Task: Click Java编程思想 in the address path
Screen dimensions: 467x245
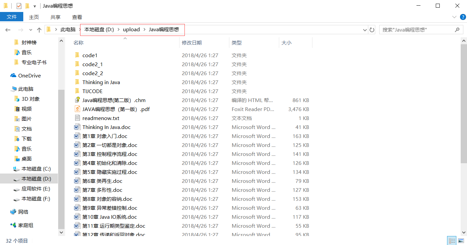Action: pos(164,29)
